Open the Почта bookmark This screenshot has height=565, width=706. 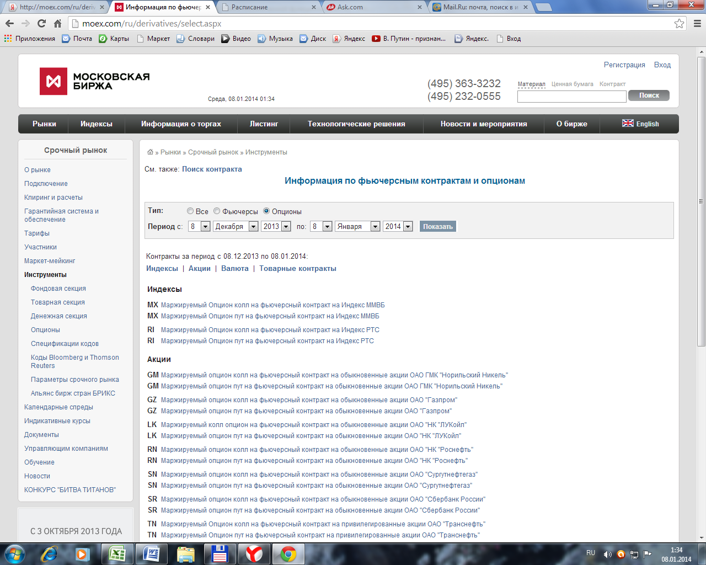[77, 39]
